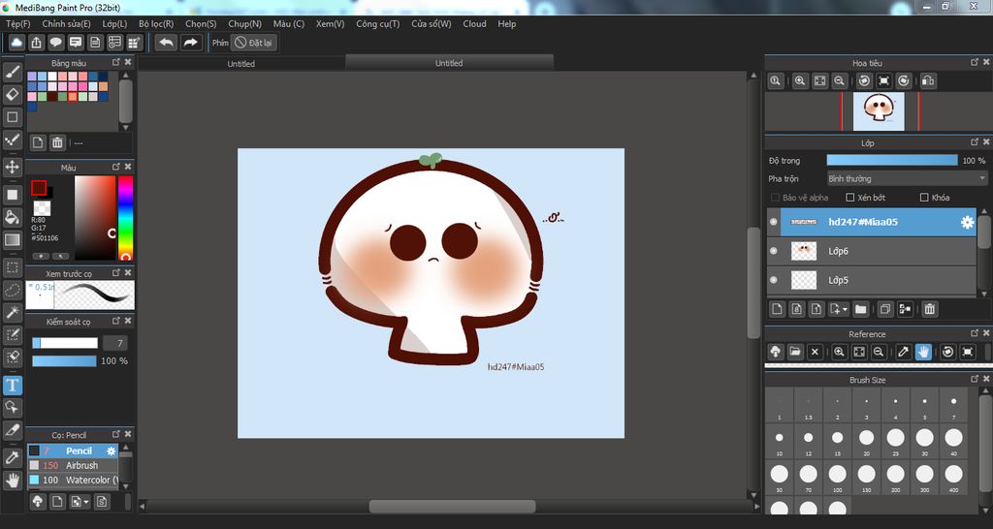Select the Lasso tool
993x529 pixels.
pyautogui.click(x=12, y=290)
